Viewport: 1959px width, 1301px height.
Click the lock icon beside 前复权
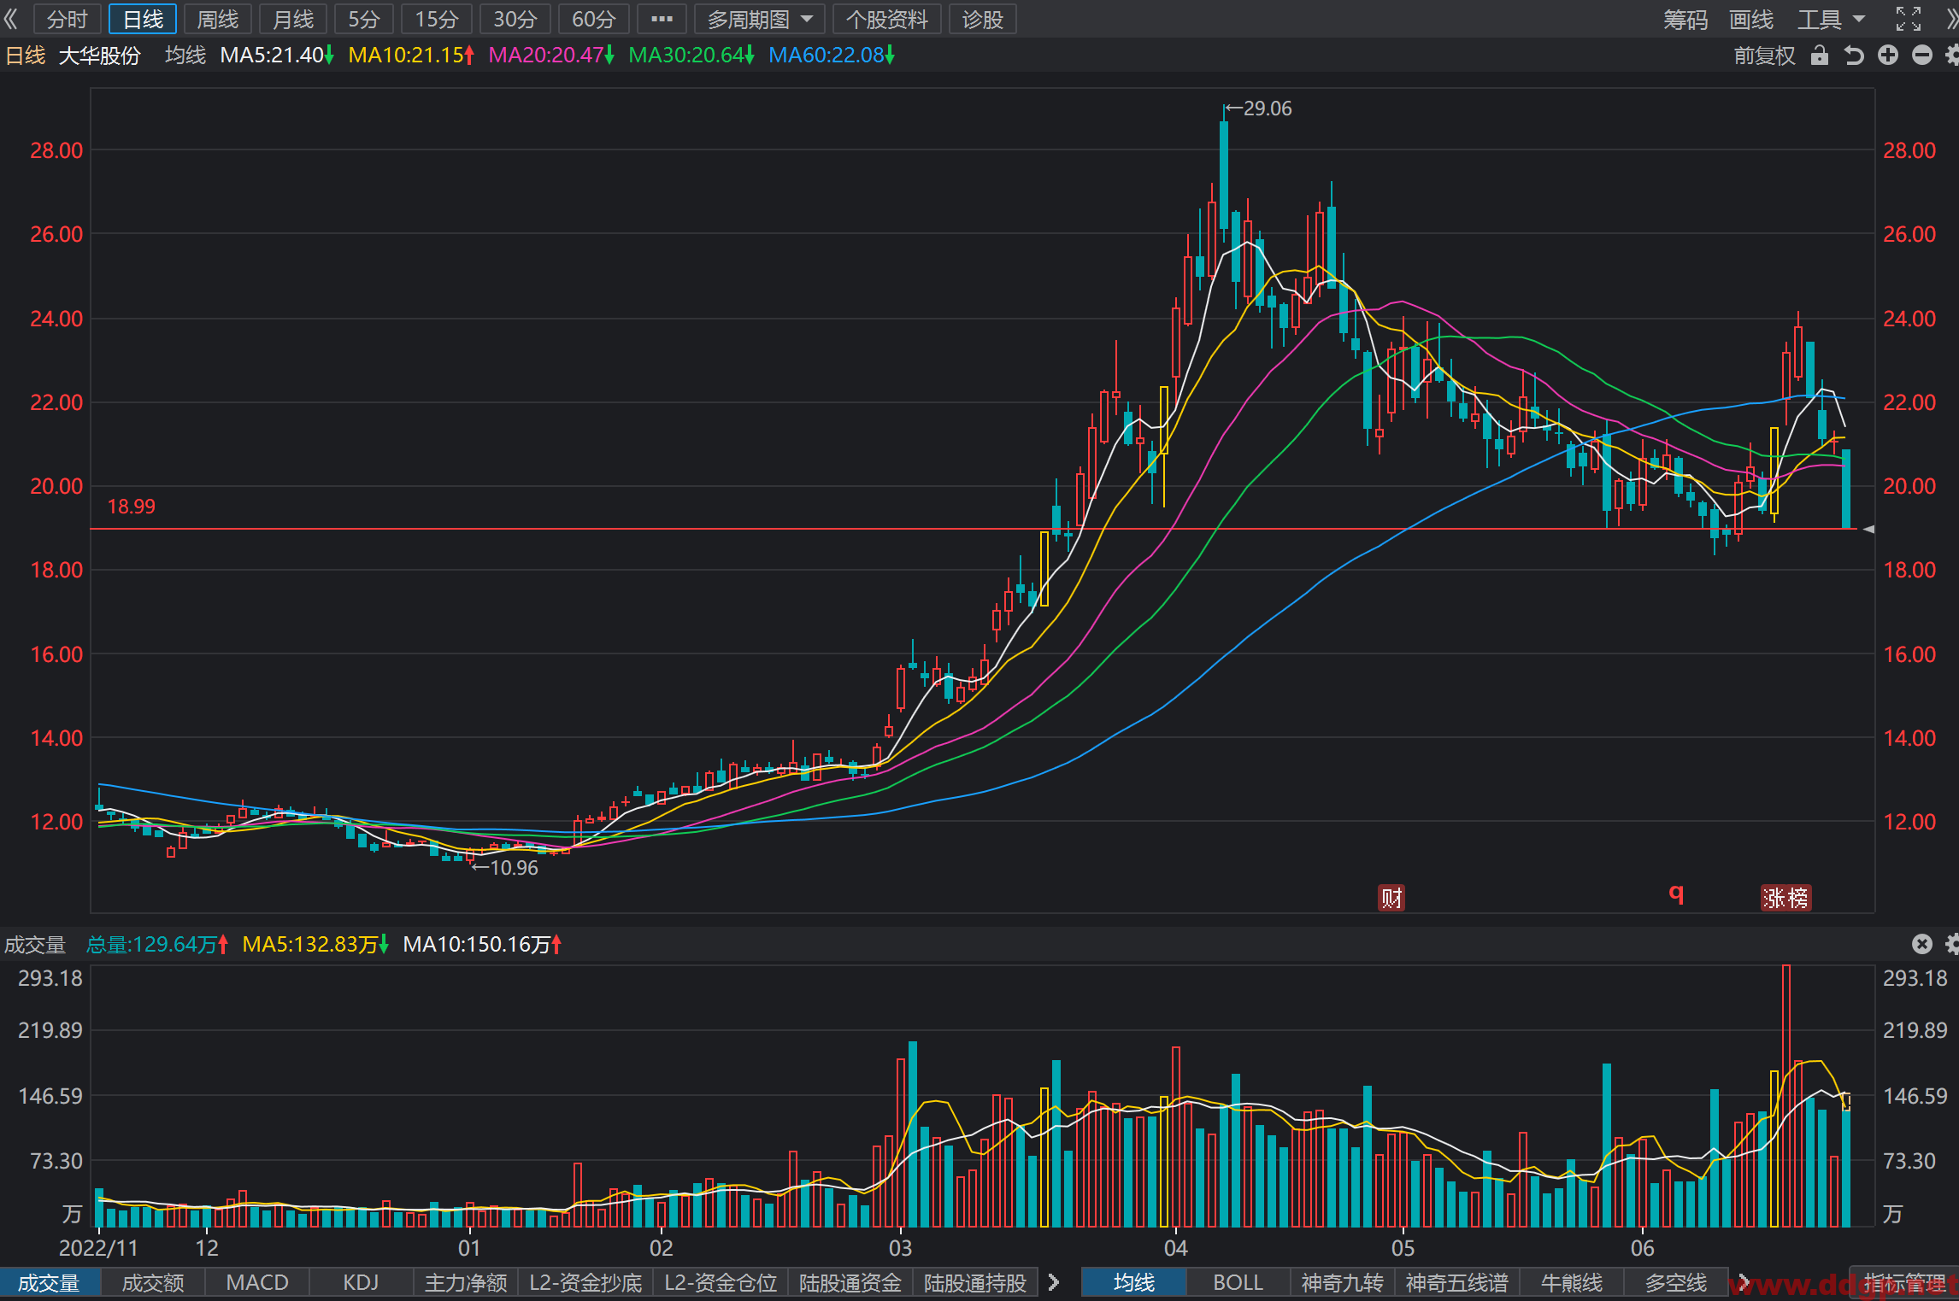(1820, 56)
